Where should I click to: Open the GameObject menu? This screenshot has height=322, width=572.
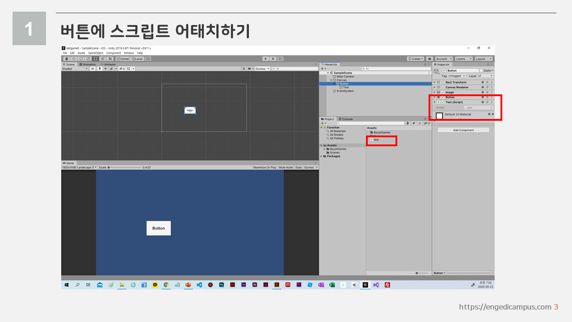96,53
